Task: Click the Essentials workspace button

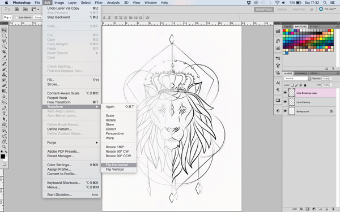Action: pyautogui.click(x=263, y=9)
